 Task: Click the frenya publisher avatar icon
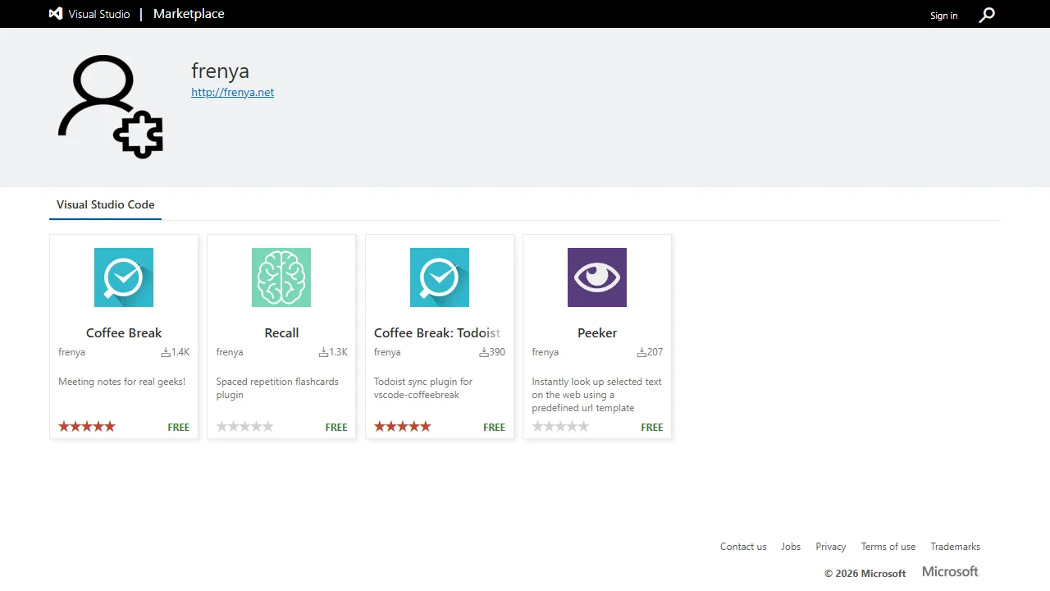[x=109, y=104]
